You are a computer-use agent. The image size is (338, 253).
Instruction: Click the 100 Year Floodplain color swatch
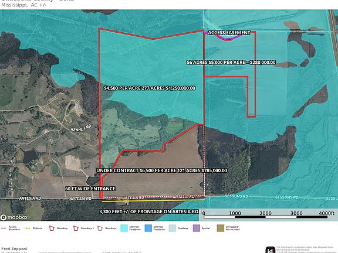point(124,228)
